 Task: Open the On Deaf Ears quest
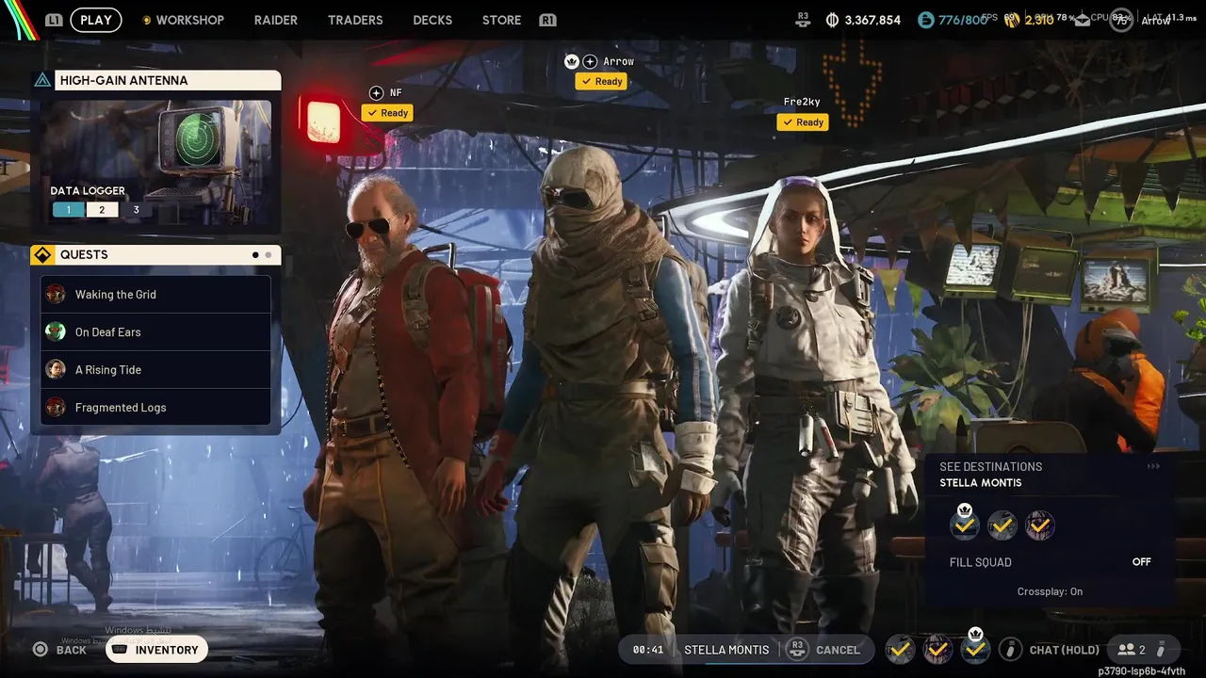coord(156,331)
